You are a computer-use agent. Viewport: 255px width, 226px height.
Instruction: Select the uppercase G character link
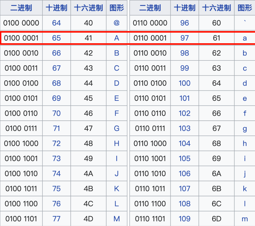pyautogui.click(x=116, y=128)
